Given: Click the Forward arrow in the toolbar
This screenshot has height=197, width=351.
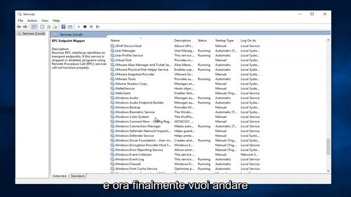Looking at the screenshot, I should coord(25,27).
